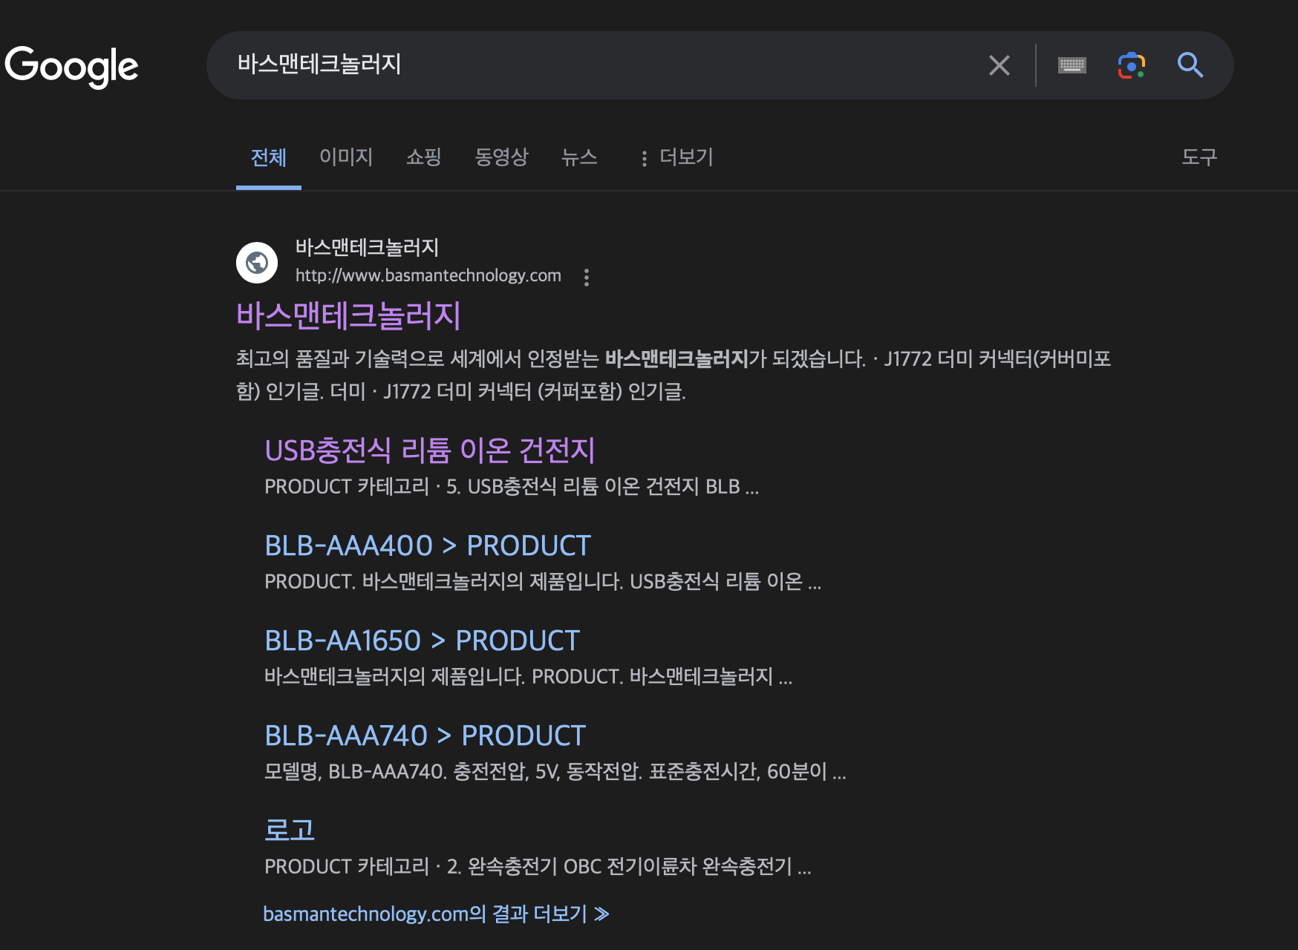Screen dimensions: 1298x950
Task: Open the 도구 search tools
Action: click(1199, 157)
